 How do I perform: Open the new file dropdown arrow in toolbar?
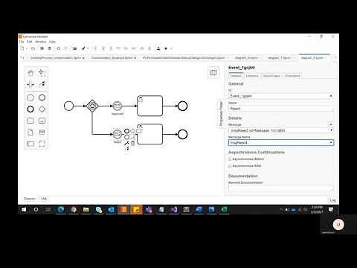click(x=27, y=48)
